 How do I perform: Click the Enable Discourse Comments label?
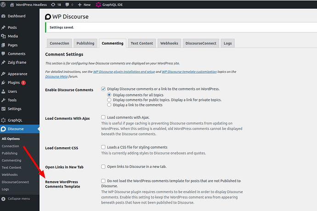tap(69, 90)
